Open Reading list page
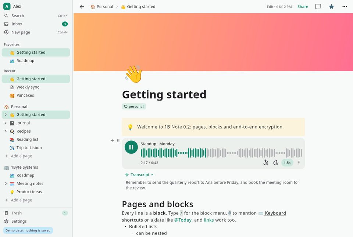 point(36,139)
